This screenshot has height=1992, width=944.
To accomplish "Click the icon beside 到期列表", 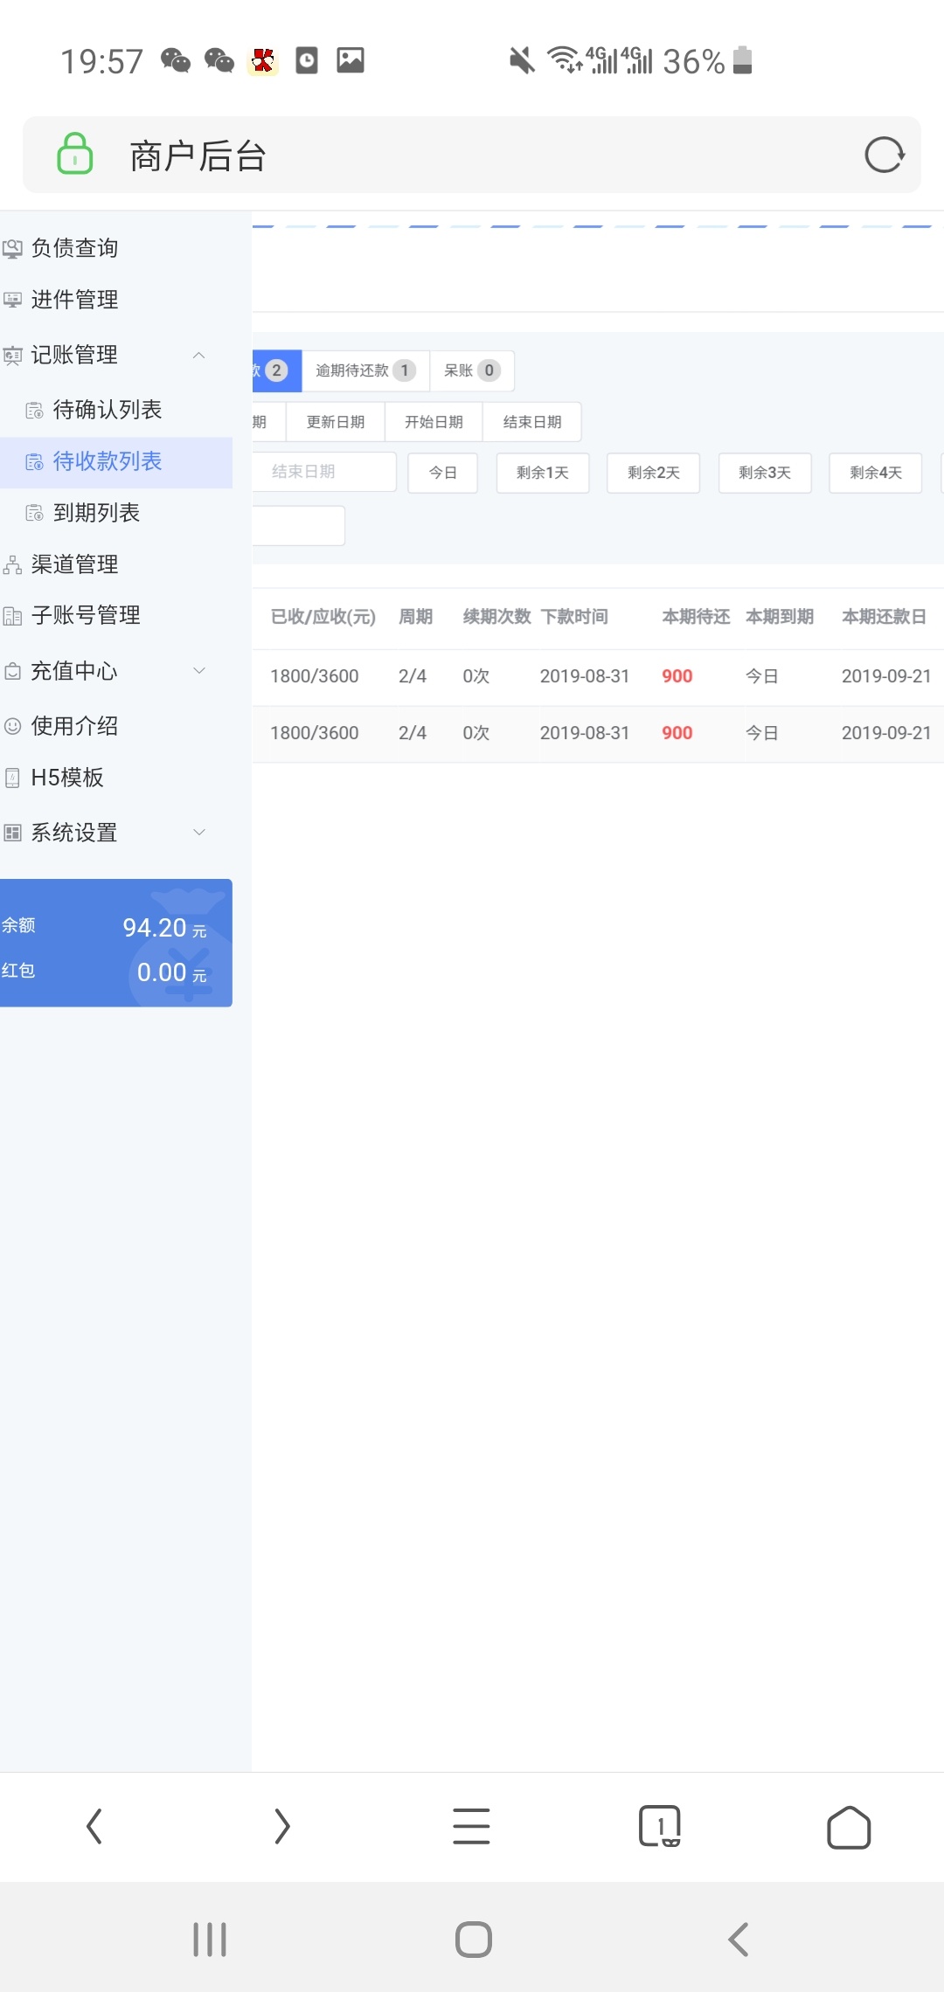I will point(34,514).
